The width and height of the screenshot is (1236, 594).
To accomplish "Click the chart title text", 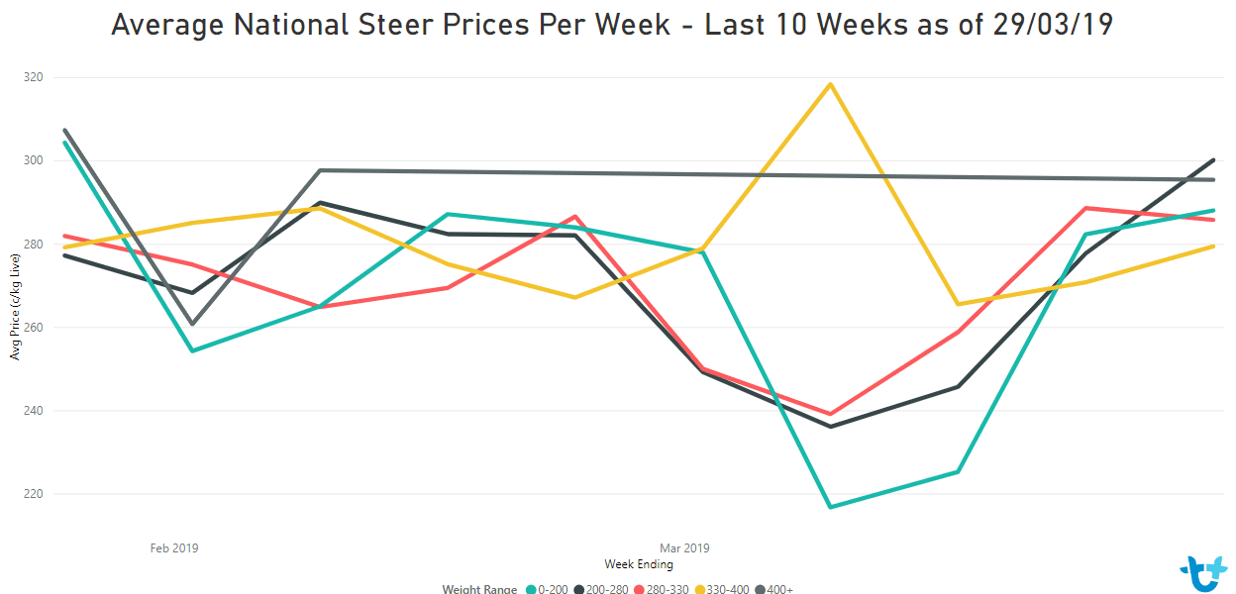I will [x=612, y=25].
